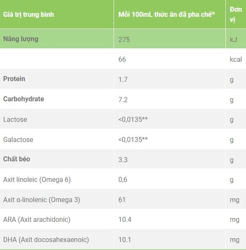Click the 'Lactose' row label
This screenshot has height=250, width=246.
(15, 120)
